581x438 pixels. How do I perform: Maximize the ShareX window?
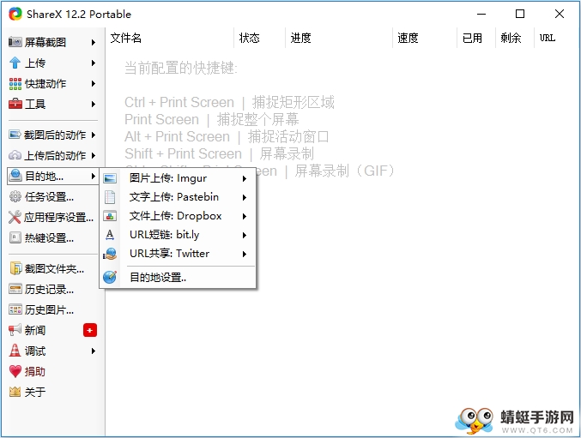520,14
